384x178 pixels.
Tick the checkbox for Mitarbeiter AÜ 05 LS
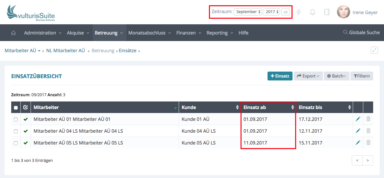point(16,143)
